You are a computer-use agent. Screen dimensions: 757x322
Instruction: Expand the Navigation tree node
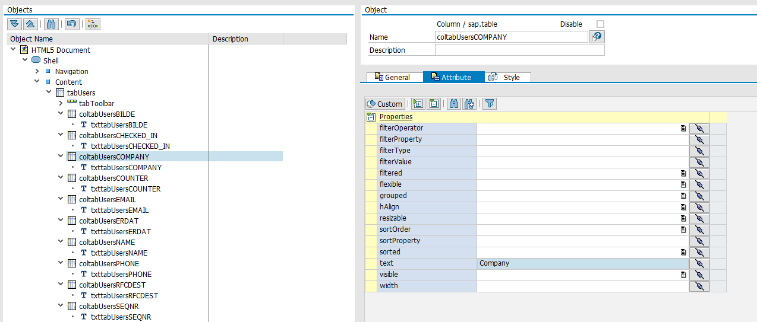(x=37, y=71)
